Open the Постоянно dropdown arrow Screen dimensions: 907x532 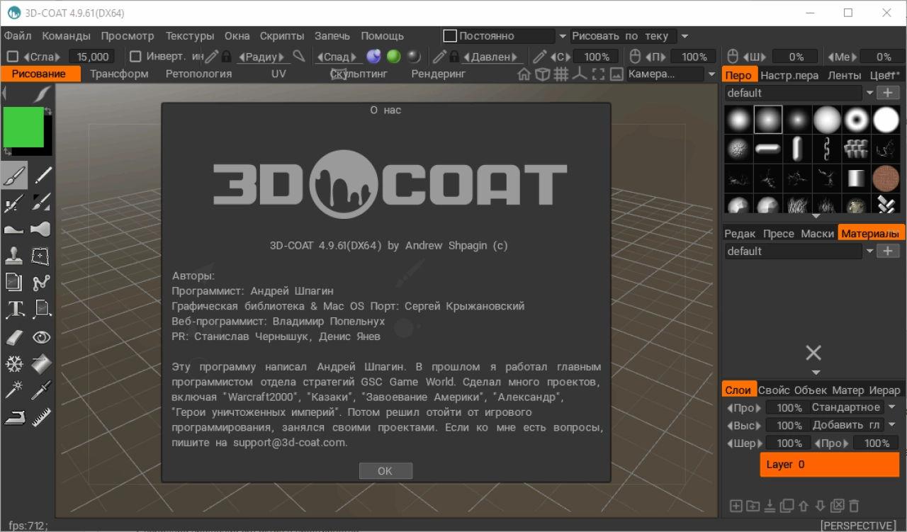pyautogui.click(x=563, y=36)
